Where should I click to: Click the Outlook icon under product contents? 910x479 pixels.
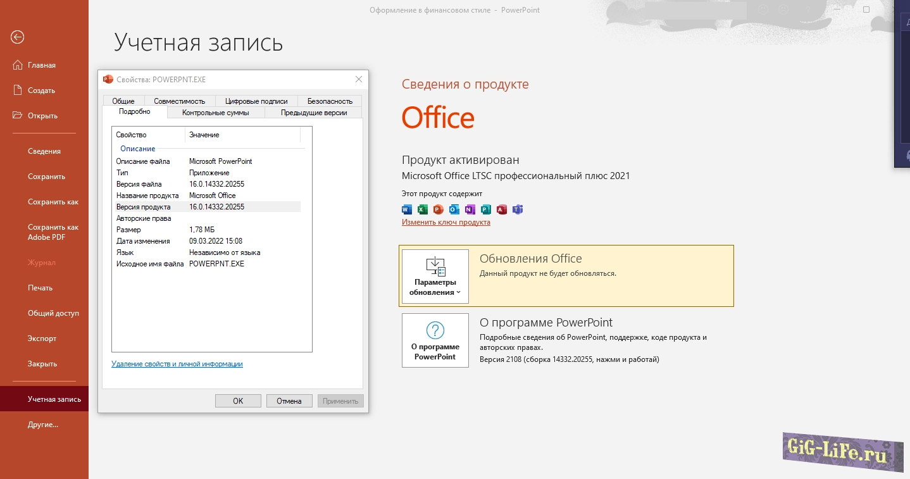(x=454, y=209)
